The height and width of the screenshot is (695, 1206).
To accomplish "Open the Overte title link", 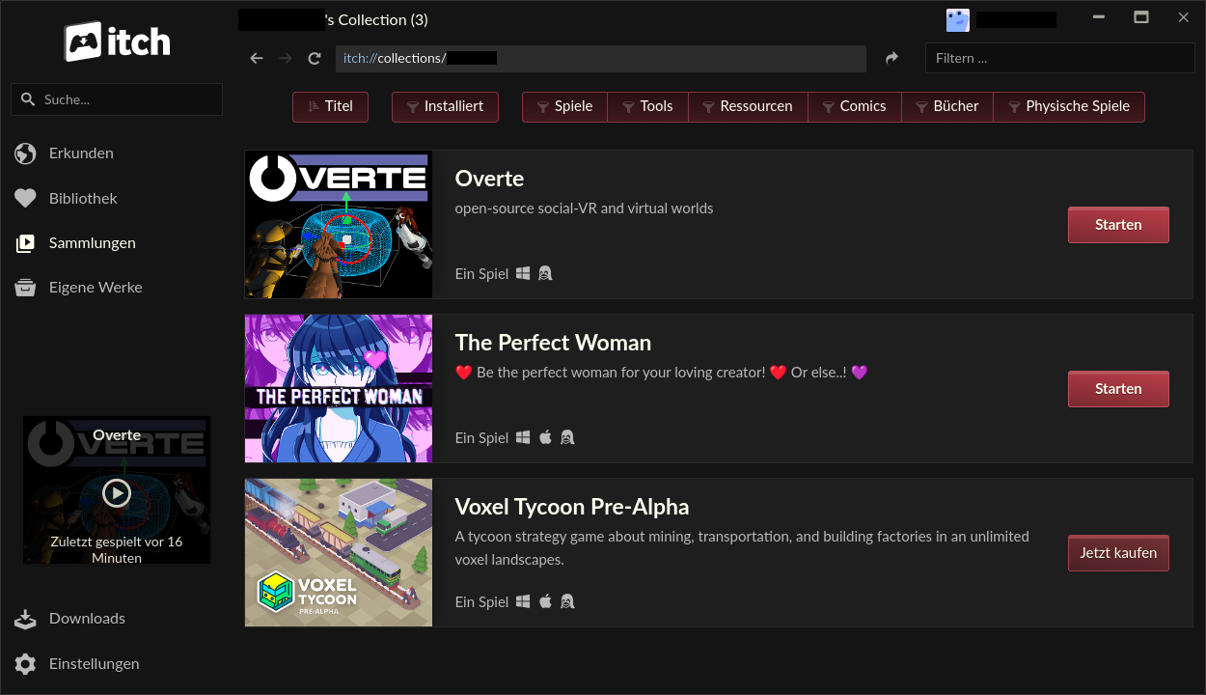I will 489,179.
